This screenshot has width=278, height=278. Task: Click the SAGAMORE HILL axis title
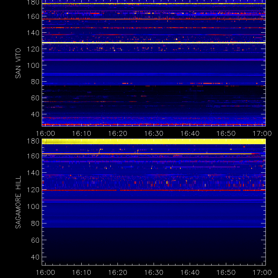click(18, 202)
